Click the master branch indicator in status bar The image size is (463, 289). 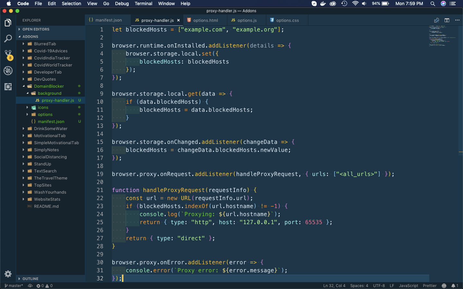click(x=14, y=286)
